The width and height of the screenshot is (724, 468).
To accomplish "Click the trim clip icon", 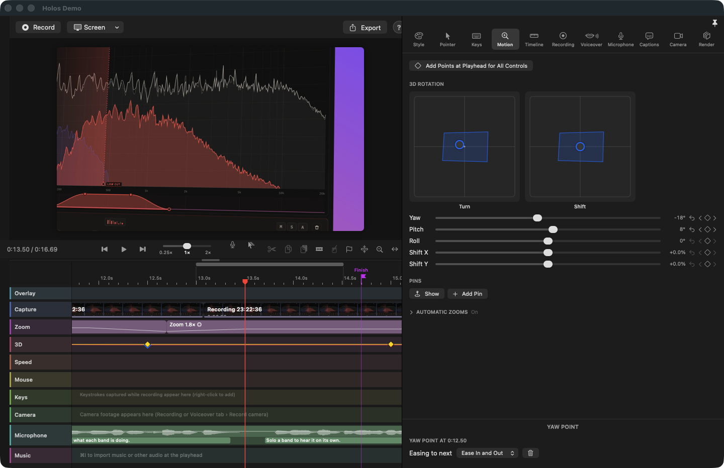I will click(x=319, y=249).
